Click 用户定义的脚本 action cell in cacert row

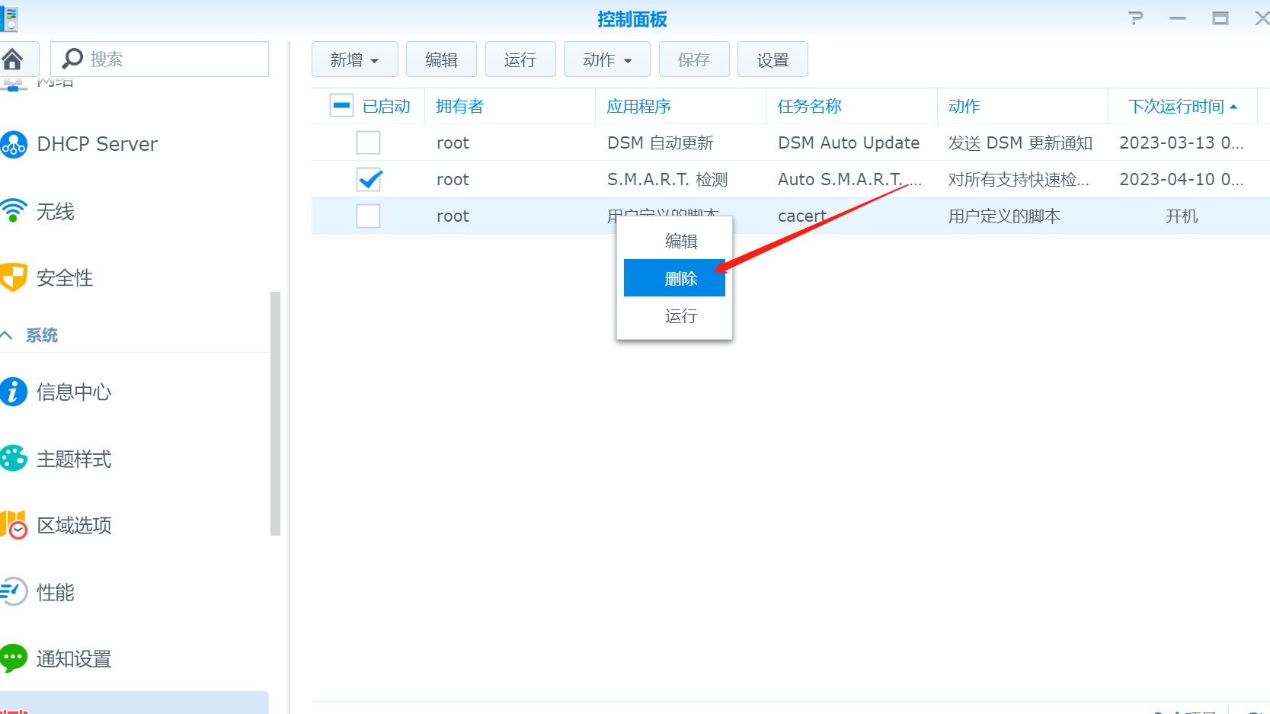pyautogui.click(x=1004, y=216)
